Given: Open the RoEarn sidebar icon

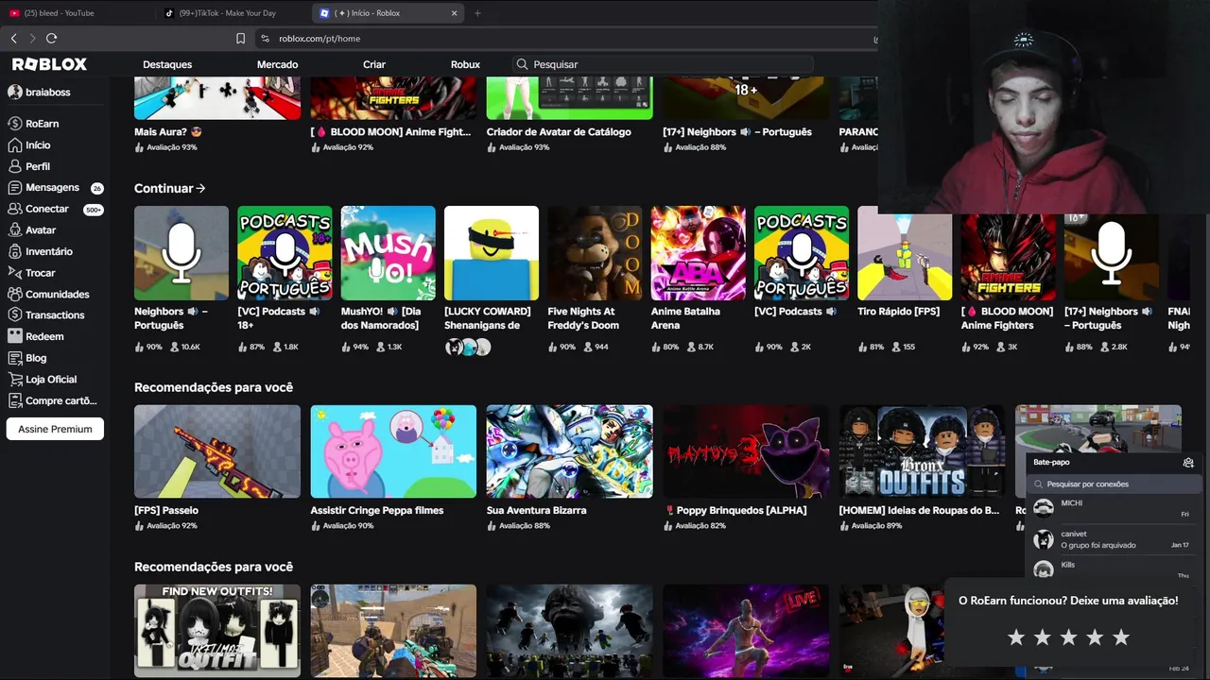Looking at the screenshot, I should tap(15, 124).
